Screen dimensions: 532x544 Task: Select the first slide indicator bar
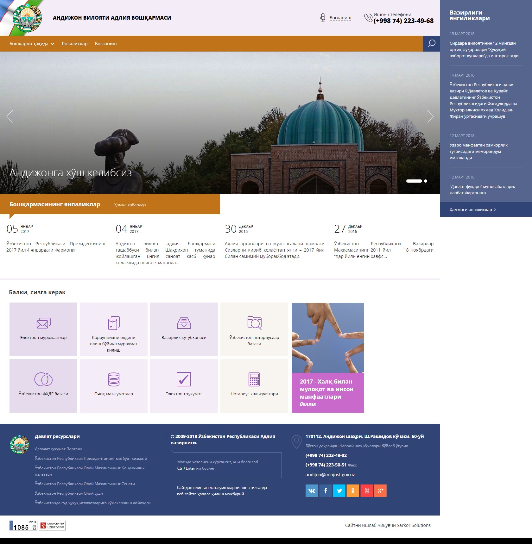[x=414, y=181]
